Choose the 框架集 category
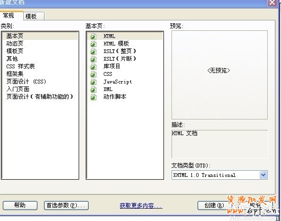Image resolution: width=281 pixels, height=221 pixels. coord(15,74)
